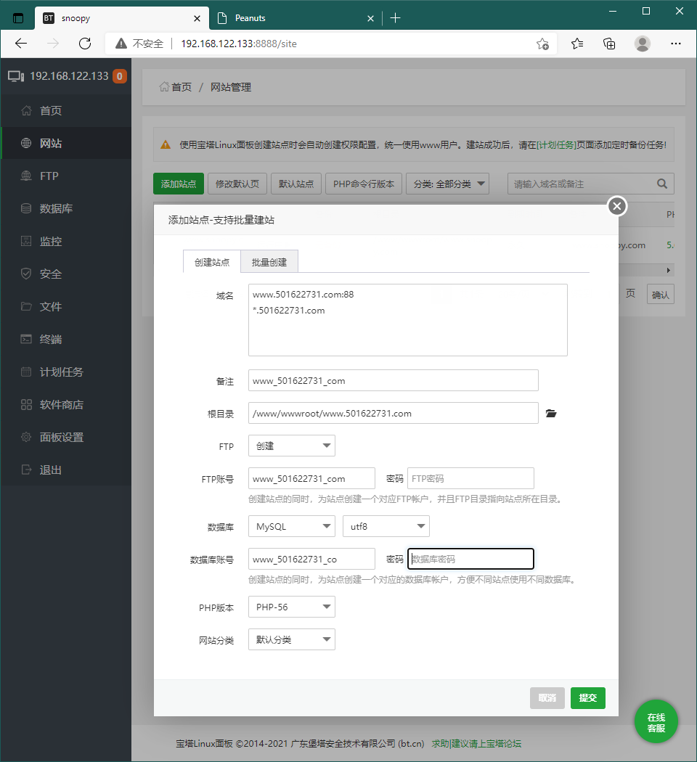Follow the 计划任务 link in the warning notice
This screenshot has height=762, width=697.
(x=556, y=145)
